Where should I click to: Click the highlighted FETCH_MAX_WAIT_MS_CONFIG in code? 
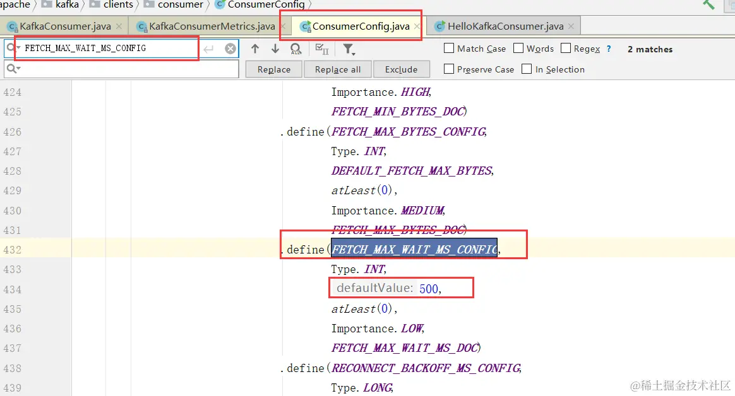(414, 249)
